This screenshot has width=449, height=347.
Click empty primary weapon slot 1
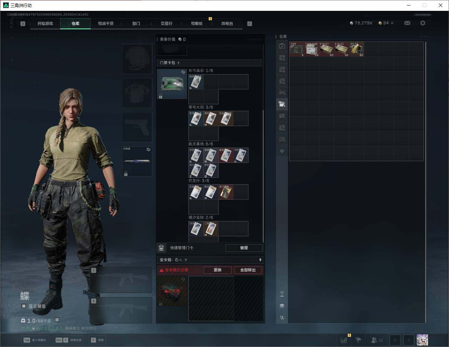(x=121, y=280)
